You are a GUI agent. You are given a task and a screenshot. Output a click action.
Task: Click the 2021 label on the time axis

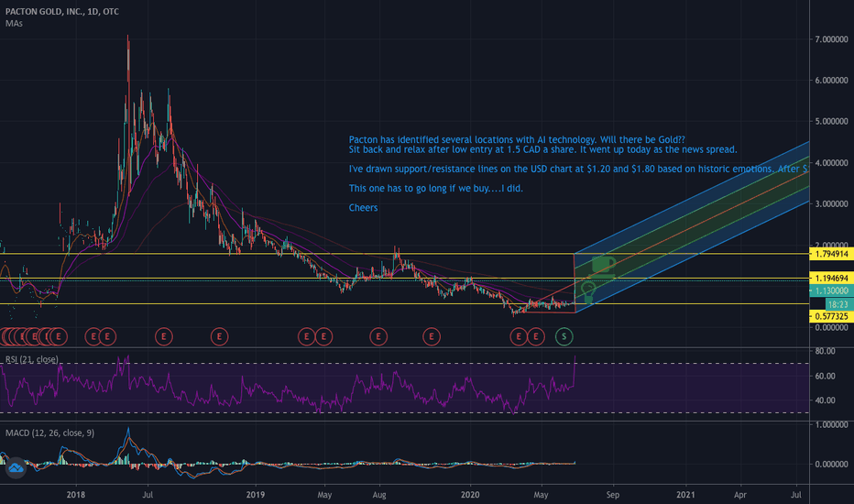[x=685, y=495]
